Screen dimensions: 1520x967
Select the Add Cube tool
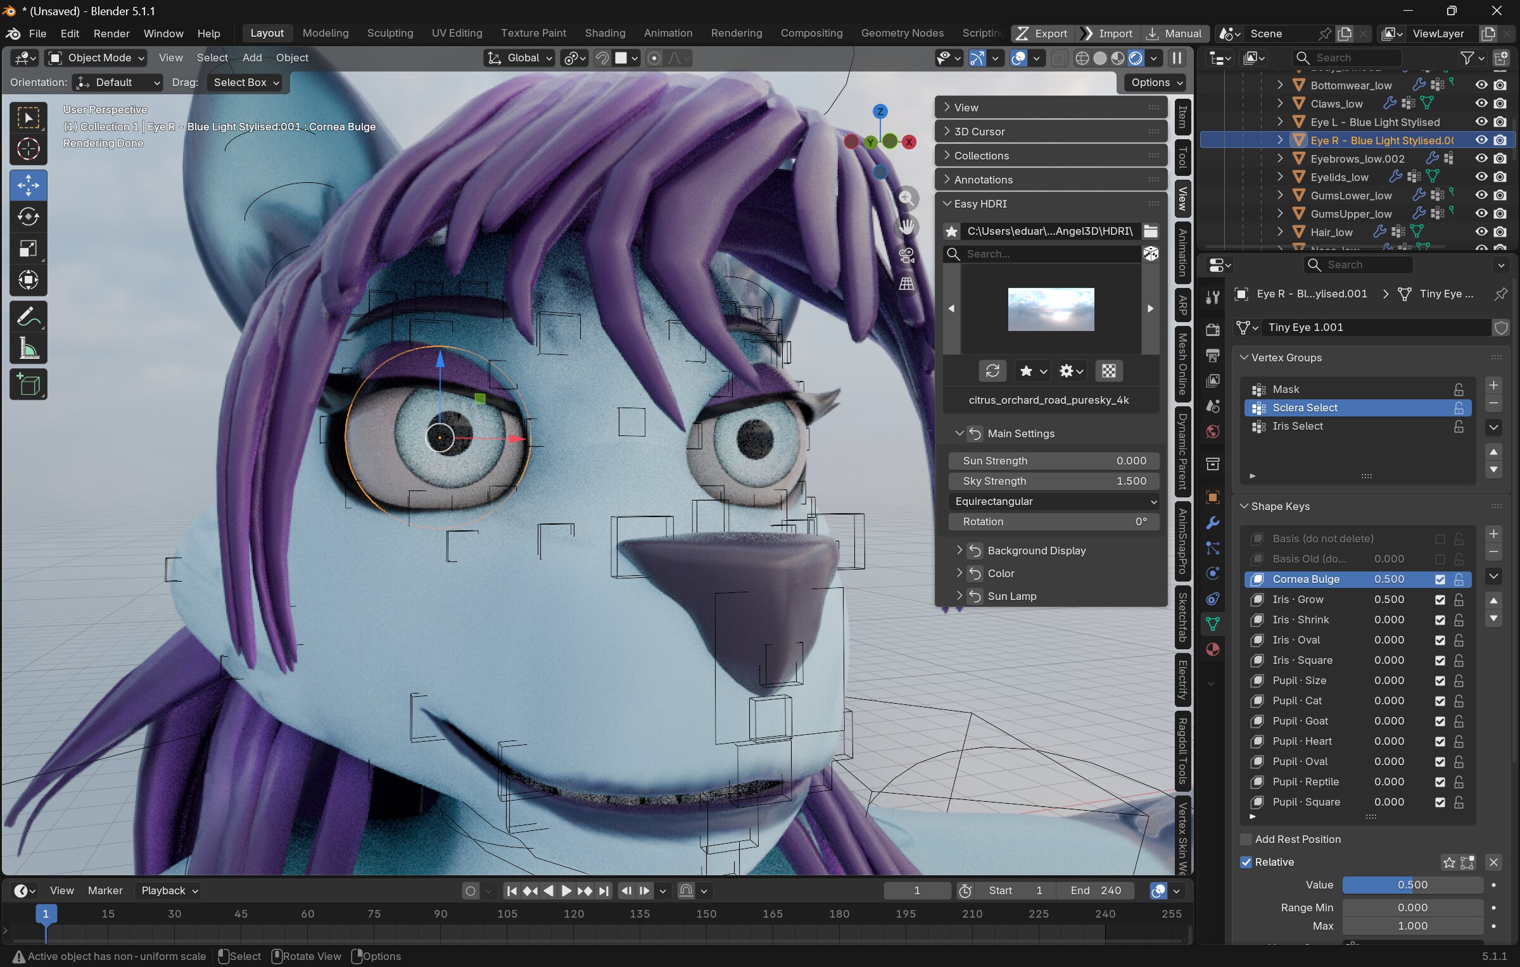pos(28,384)
